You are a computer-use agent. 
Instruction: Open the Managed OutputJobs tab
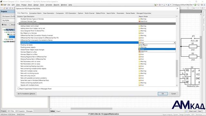pyautogui.click(x=144, y=13)
